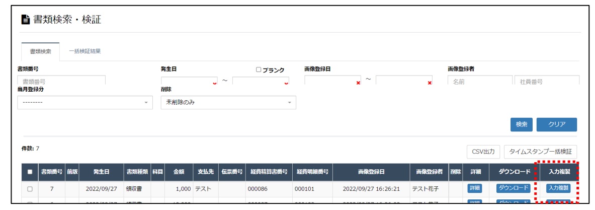This screenshot has height=210, width=595.
Task: Click the 2022/09/27 date cell in row 7
Action: (102, 188)
